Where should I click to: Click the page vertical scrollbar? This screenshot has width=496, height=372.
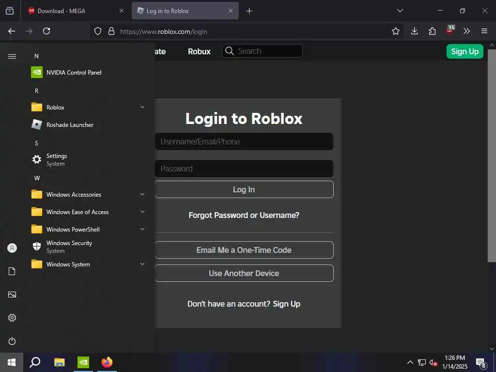coord(492,155)
